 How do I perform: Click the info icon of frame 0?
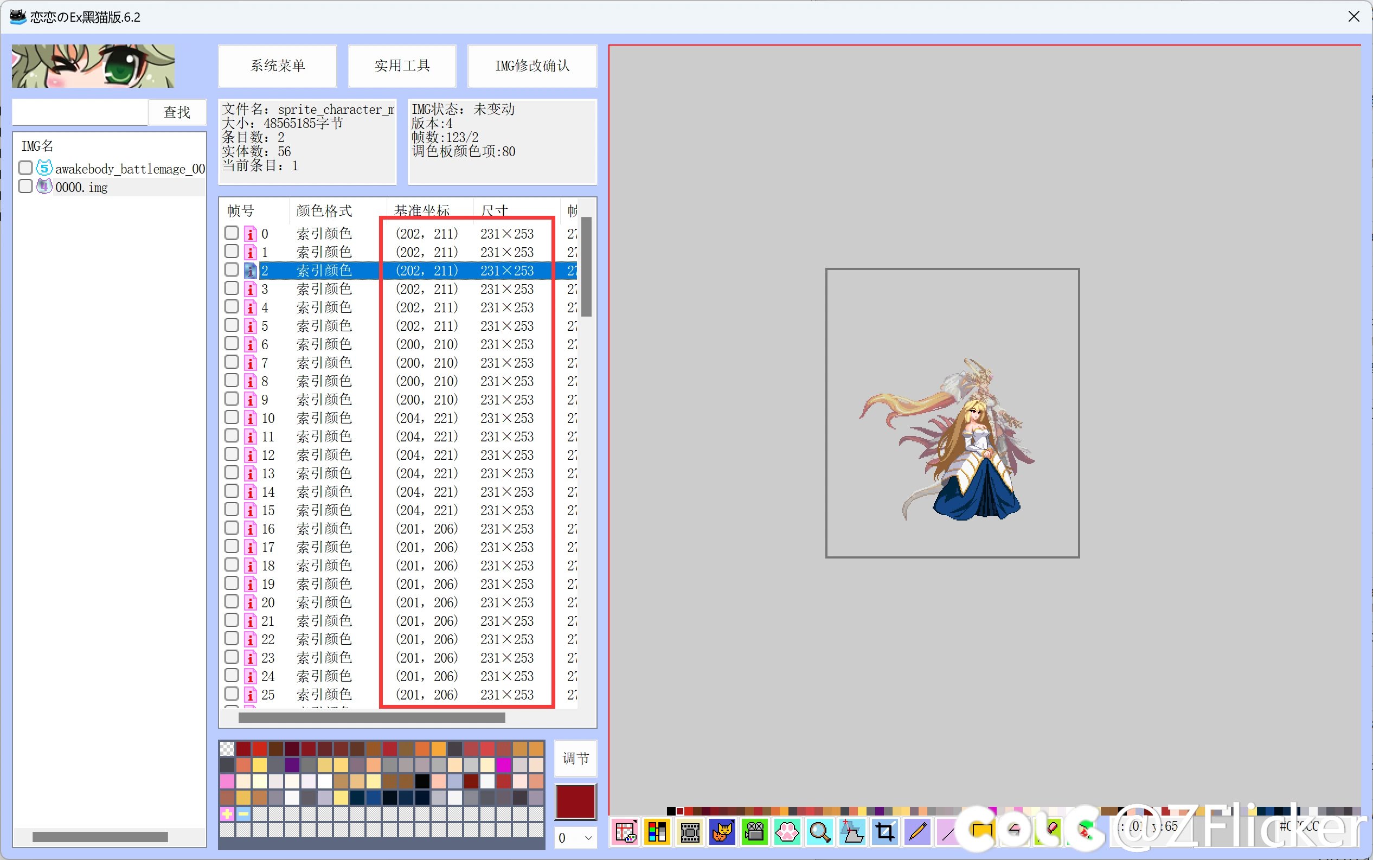click(x=251, y=234)
